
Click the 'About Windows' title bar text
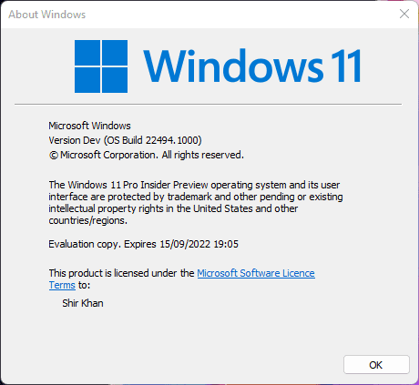pos(47,15)
